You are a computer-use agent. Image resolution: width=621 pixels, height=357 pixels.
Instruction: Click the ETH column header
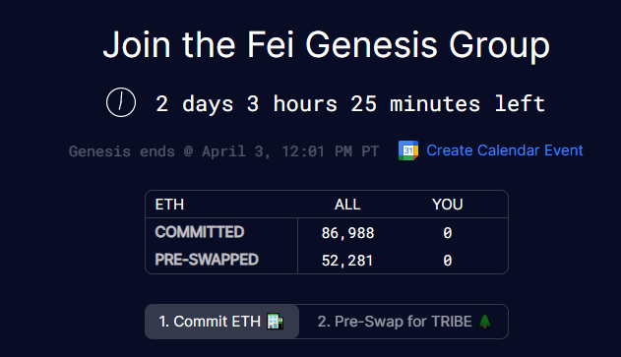tap(169, 205)
